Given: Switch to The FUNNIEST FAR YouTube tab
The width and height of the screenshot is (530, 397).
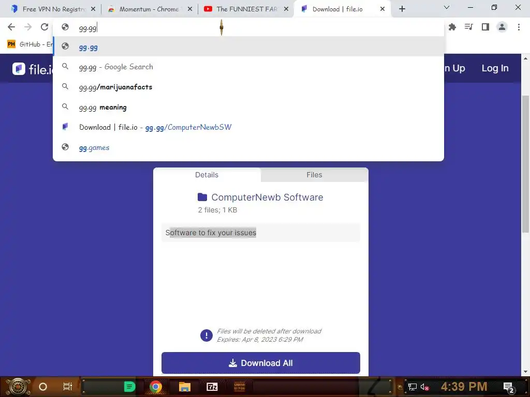Looking at the screenshot, I should pyautogui.click(x=246, y=9).
